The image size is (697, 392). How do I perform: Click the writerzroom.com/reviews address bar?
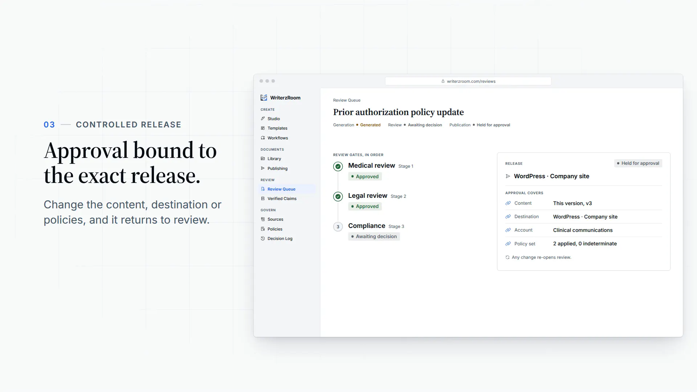468,81
